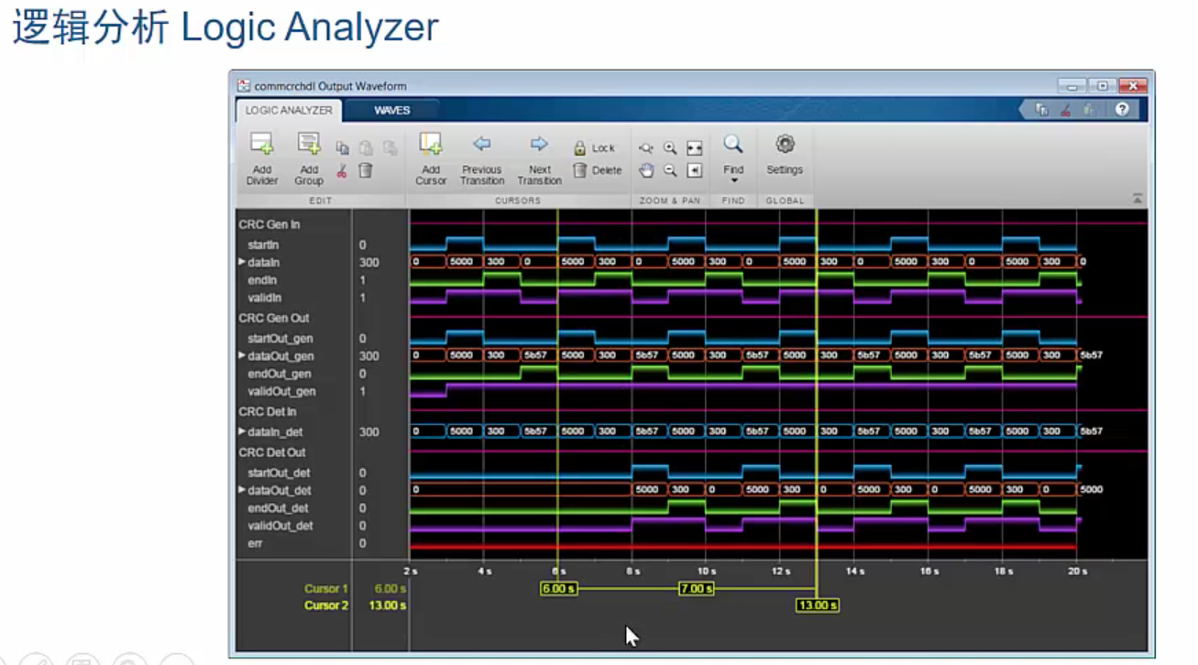Click the Cursor 1 value 6.00 s
Screen dimensions: 1198x665
coord(390,588)
